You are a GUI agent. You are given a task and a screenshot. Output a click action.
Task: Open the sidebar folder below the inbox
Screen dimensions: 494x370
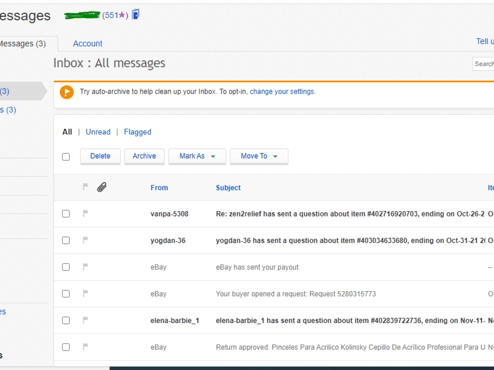coord(8,110)
